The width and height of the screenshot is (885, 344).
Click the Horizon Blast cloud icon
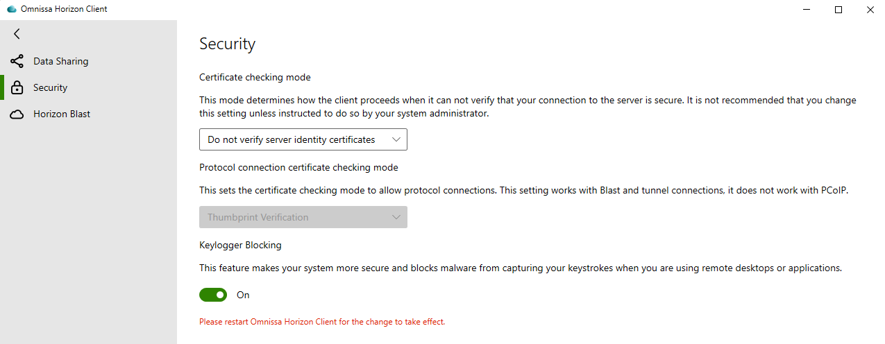pyautogui.click(x=17, y=114)
